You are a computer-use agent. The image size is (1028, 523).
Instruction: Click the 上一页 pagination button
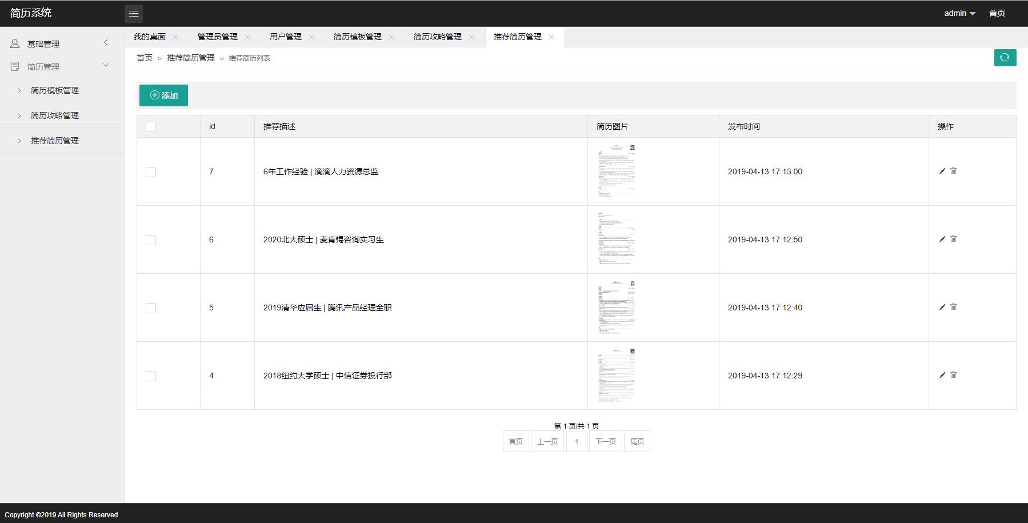(547, 441)
